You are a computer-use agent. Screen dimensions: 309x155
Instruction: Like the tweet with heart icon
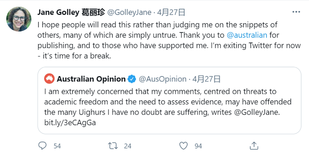(x=183, y=146)
